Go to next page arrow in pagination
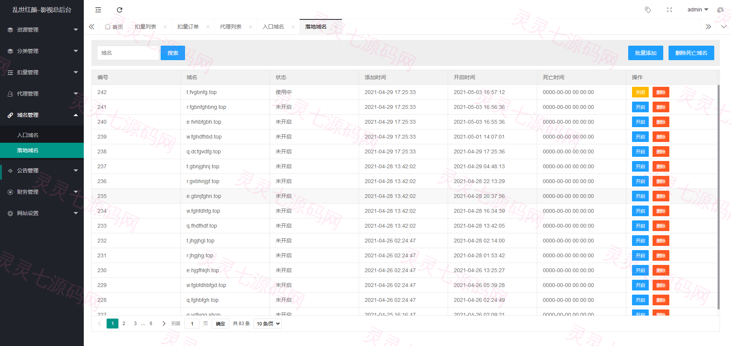731x346 pixels. (164, 324)
